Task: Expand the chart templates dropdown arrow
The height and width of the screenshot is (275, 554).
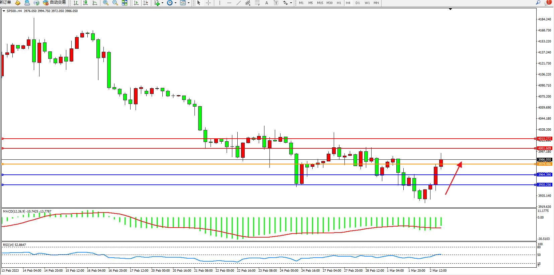Action: [188, 3]
